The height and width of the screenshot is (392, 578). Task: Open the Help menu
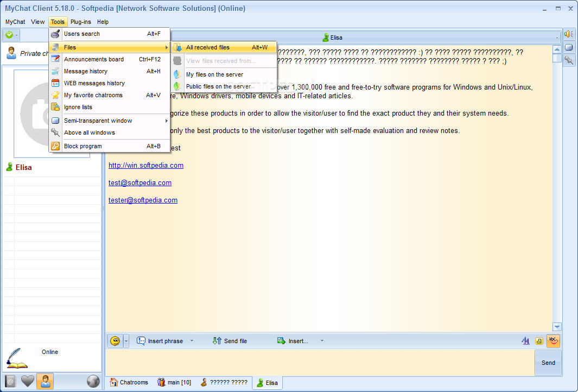pos(103,22)
